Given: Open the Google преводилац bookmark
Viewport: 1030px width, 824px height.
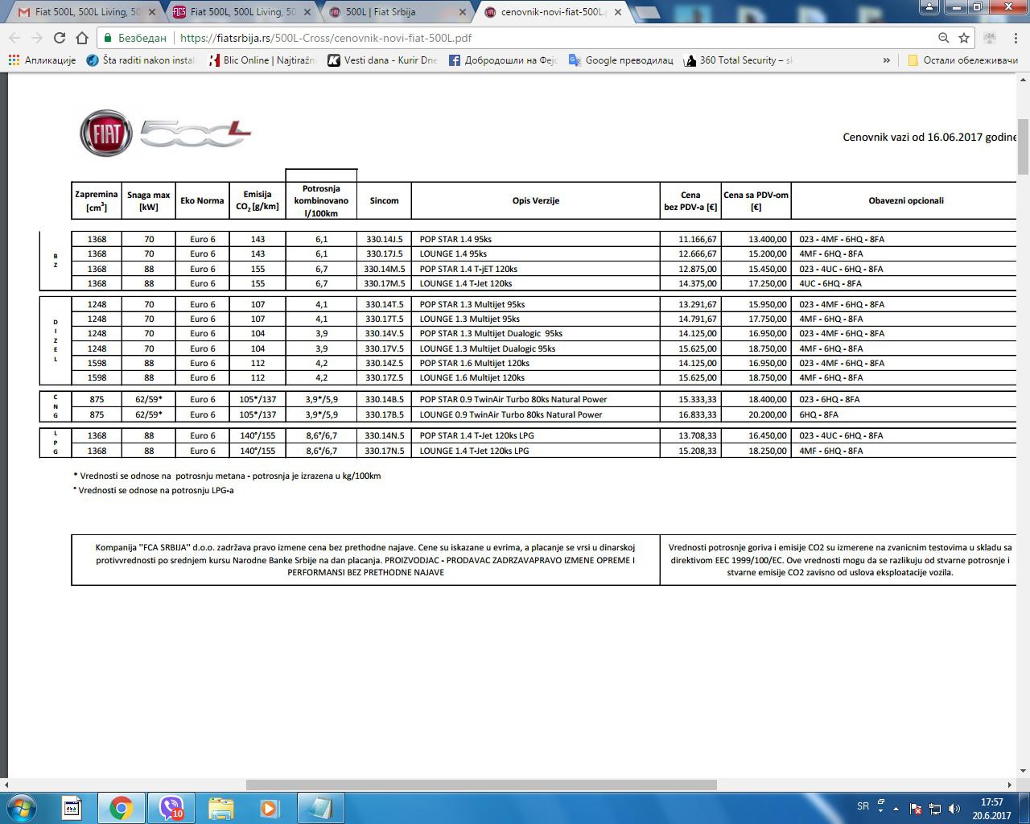Looking at the screenshot, I should coord(621,60).
